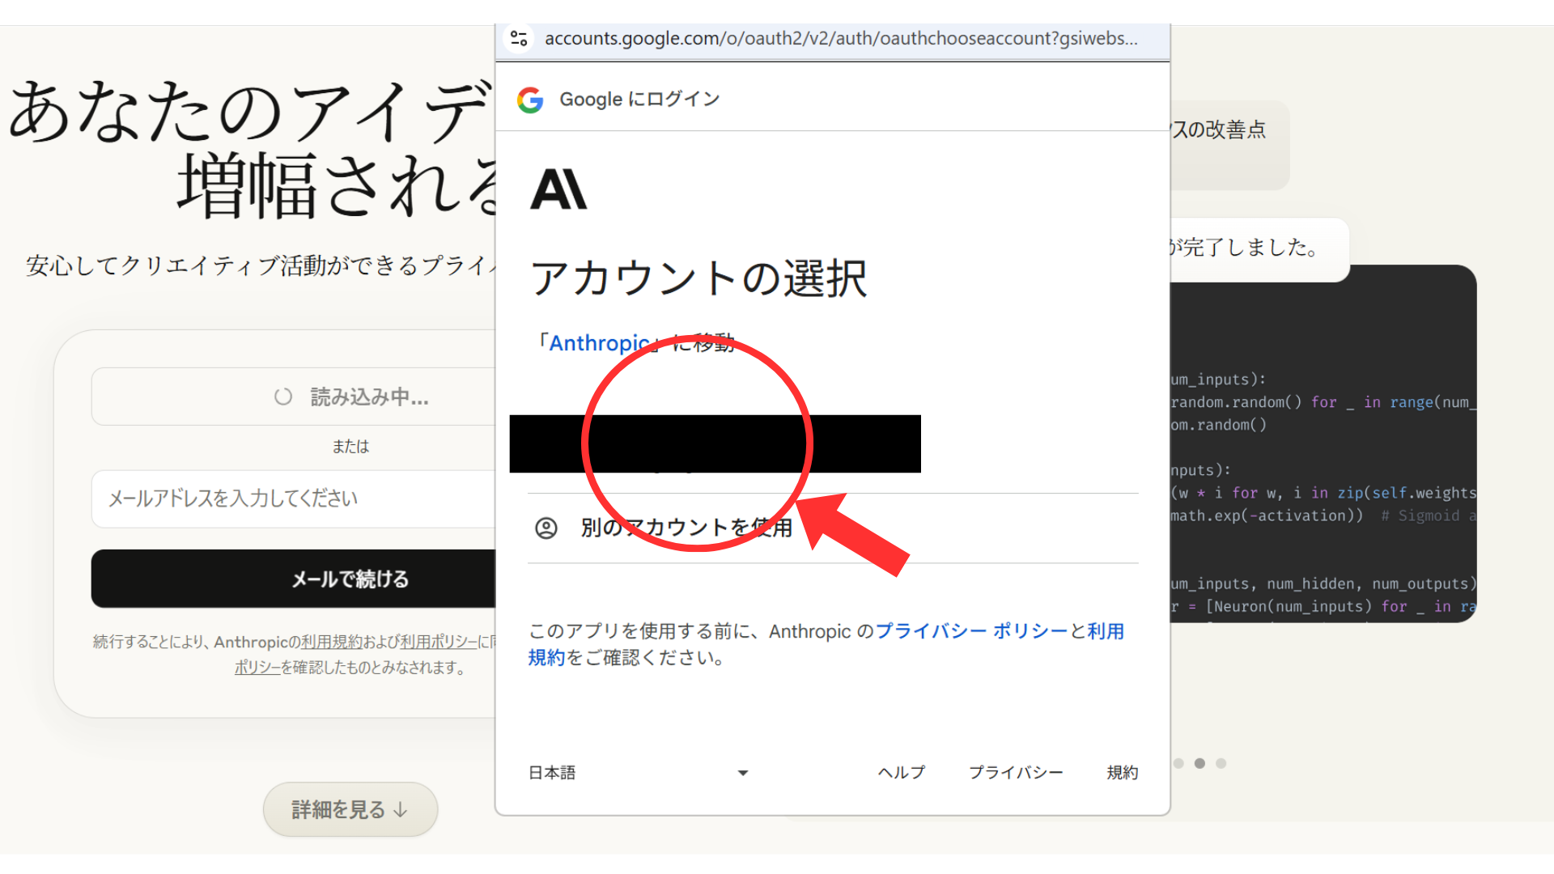
Task: Select the last carousel dot indicator
Action: point(1221,763)
